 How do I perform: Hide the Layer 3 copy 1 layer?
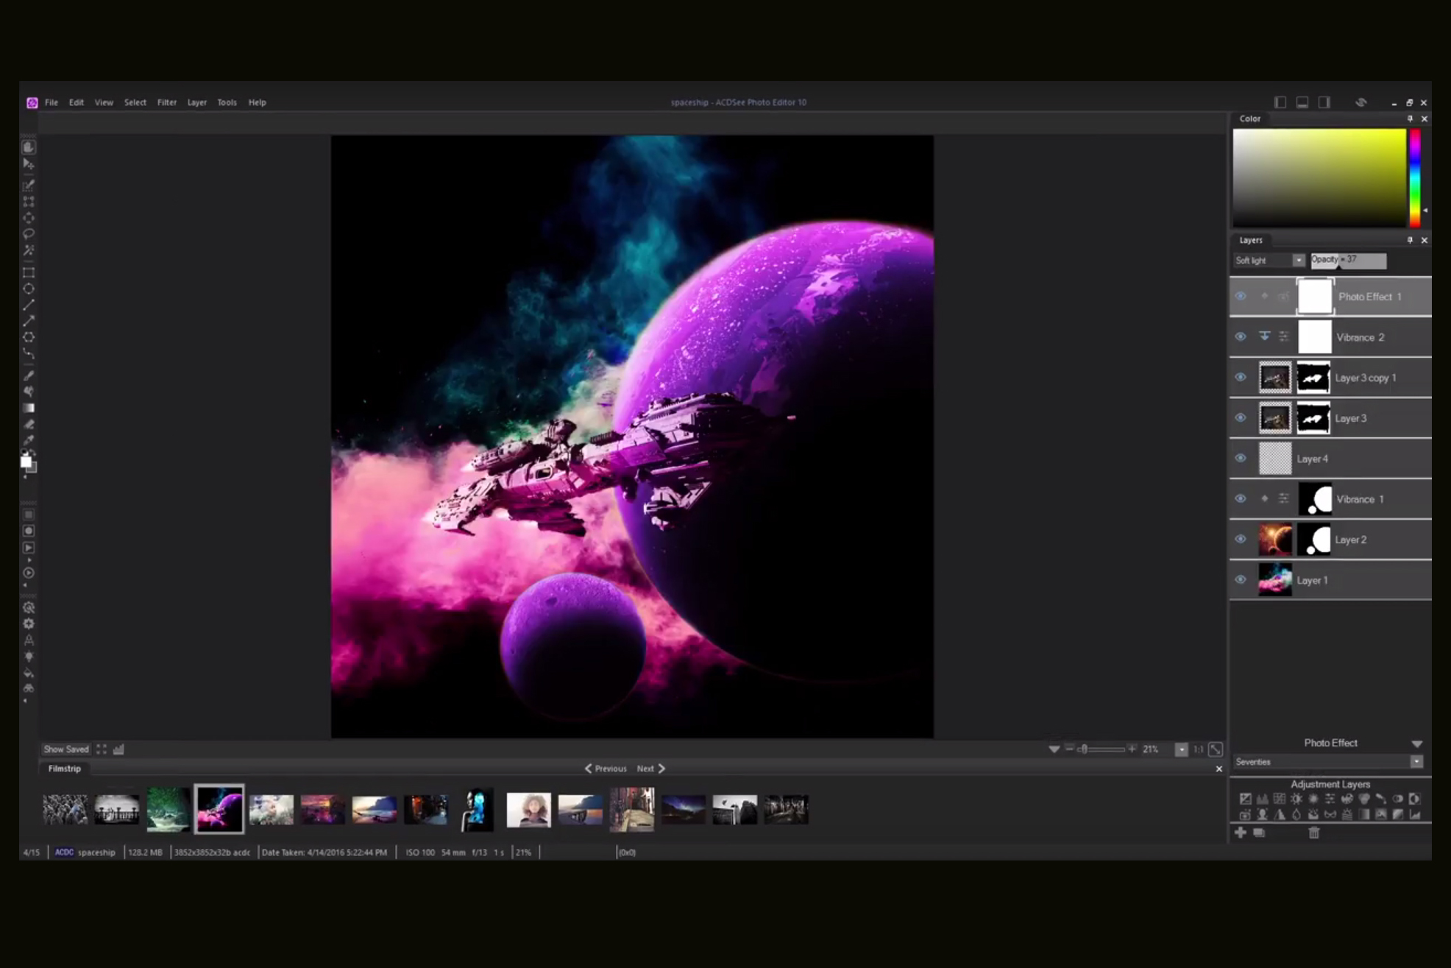1241,377
